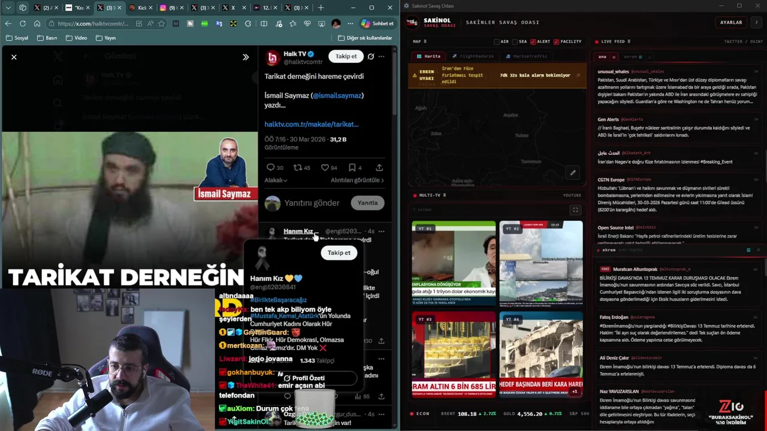Click the Yanıtla reply button
This screenshot has height=431, width=767.
coord(367,203)
